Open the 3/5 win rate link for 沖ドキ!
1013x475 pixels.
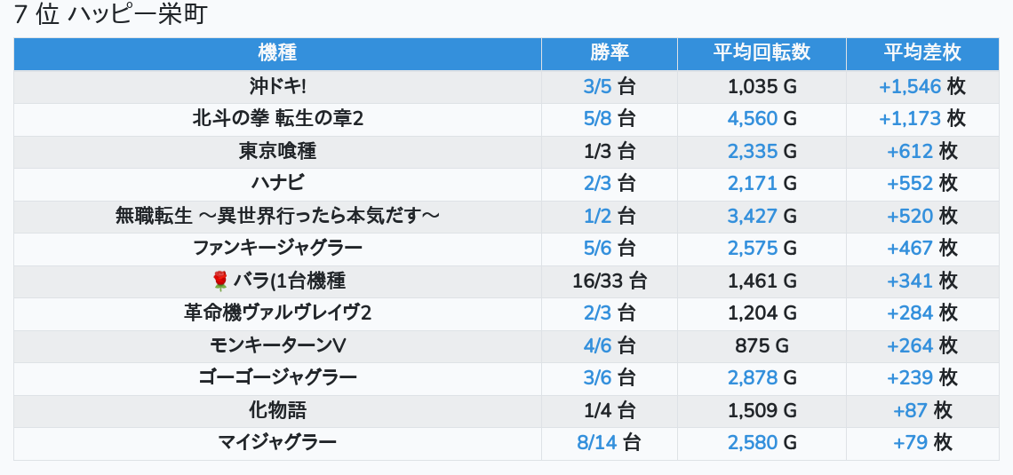[x=597, y=86]
